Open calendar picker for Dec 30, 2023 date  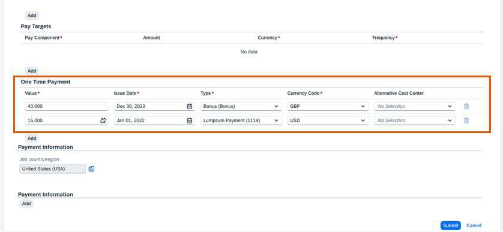click(x=190, y=106)
